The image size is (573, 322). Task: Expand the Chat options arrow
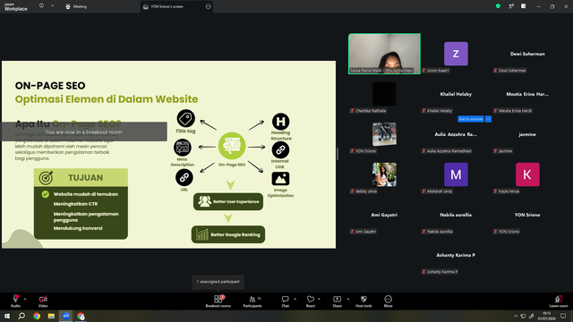pos(295,299)
